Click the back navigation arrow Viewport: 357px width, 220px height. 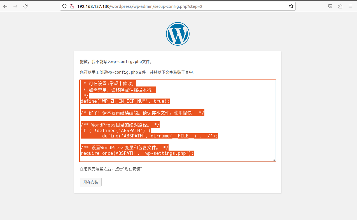(x=5, y=6)
